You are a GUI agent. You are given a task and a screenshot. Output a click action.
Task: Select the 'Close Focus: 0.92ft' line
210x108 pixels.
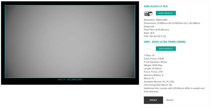tap(154, 59)
